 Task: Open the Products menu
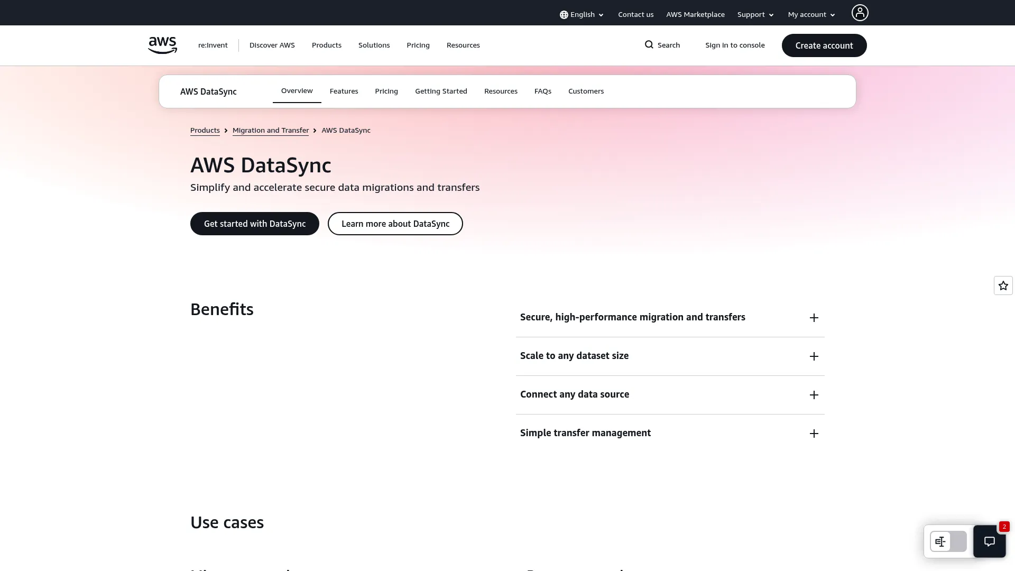[x=327, y=45]
